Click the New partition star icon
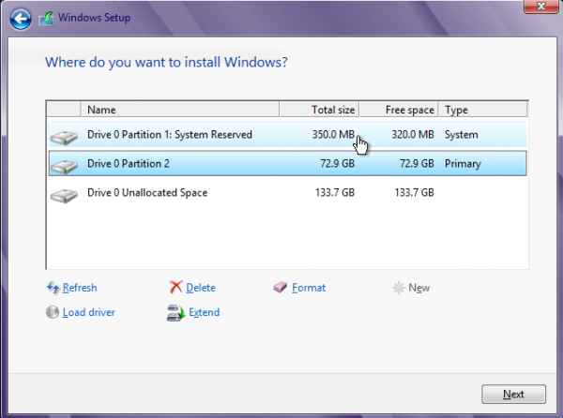Screen dimensions: 563x418 coord(399,288)
